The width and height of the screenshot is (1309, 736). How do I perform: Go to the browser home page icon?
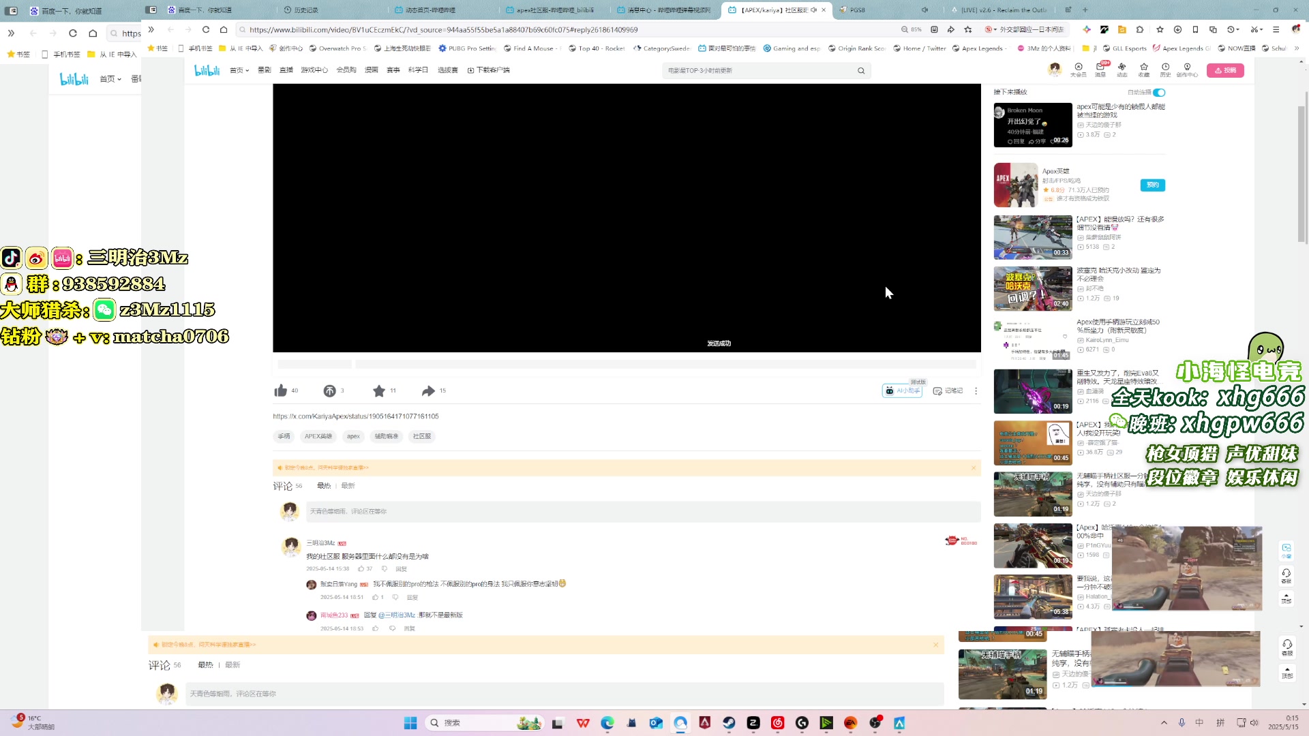click(224, 29)
